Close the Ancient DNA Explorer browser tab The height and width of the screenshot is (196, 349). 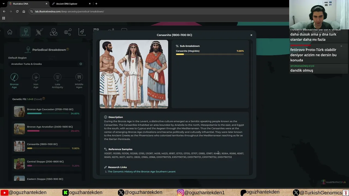(x=90, y=4)
